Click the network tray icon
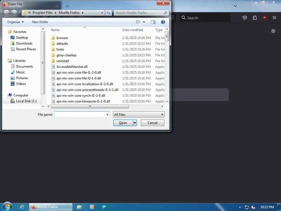The image size is (281, 211). point(247,207)
